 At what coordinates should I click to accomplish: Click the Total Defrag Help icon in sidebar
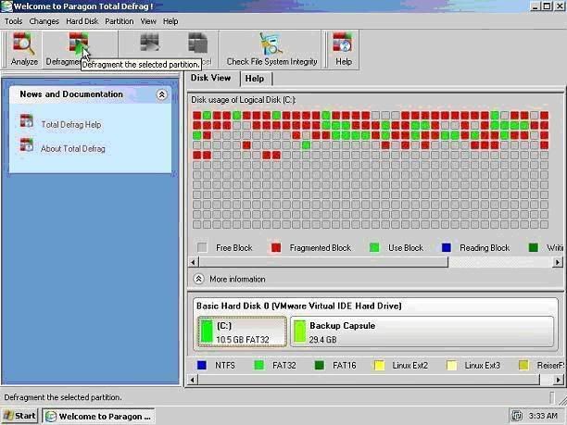click(x=26, y=121)
